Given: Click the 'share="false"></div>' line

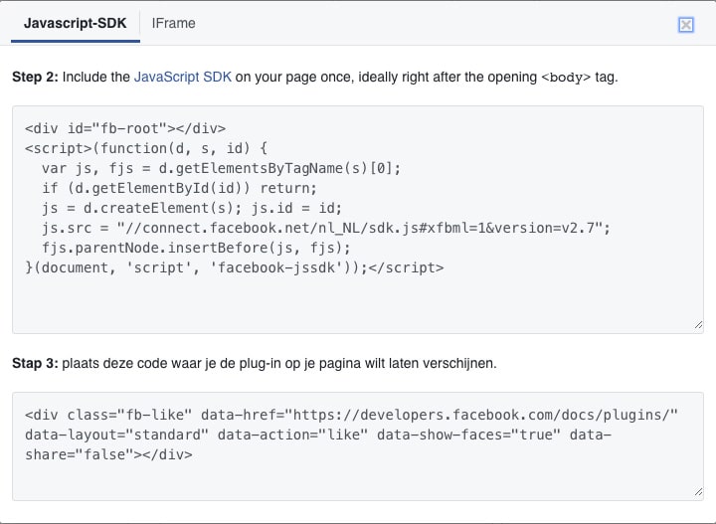Looking at the screenshot, I should click(x=108, y=454).
